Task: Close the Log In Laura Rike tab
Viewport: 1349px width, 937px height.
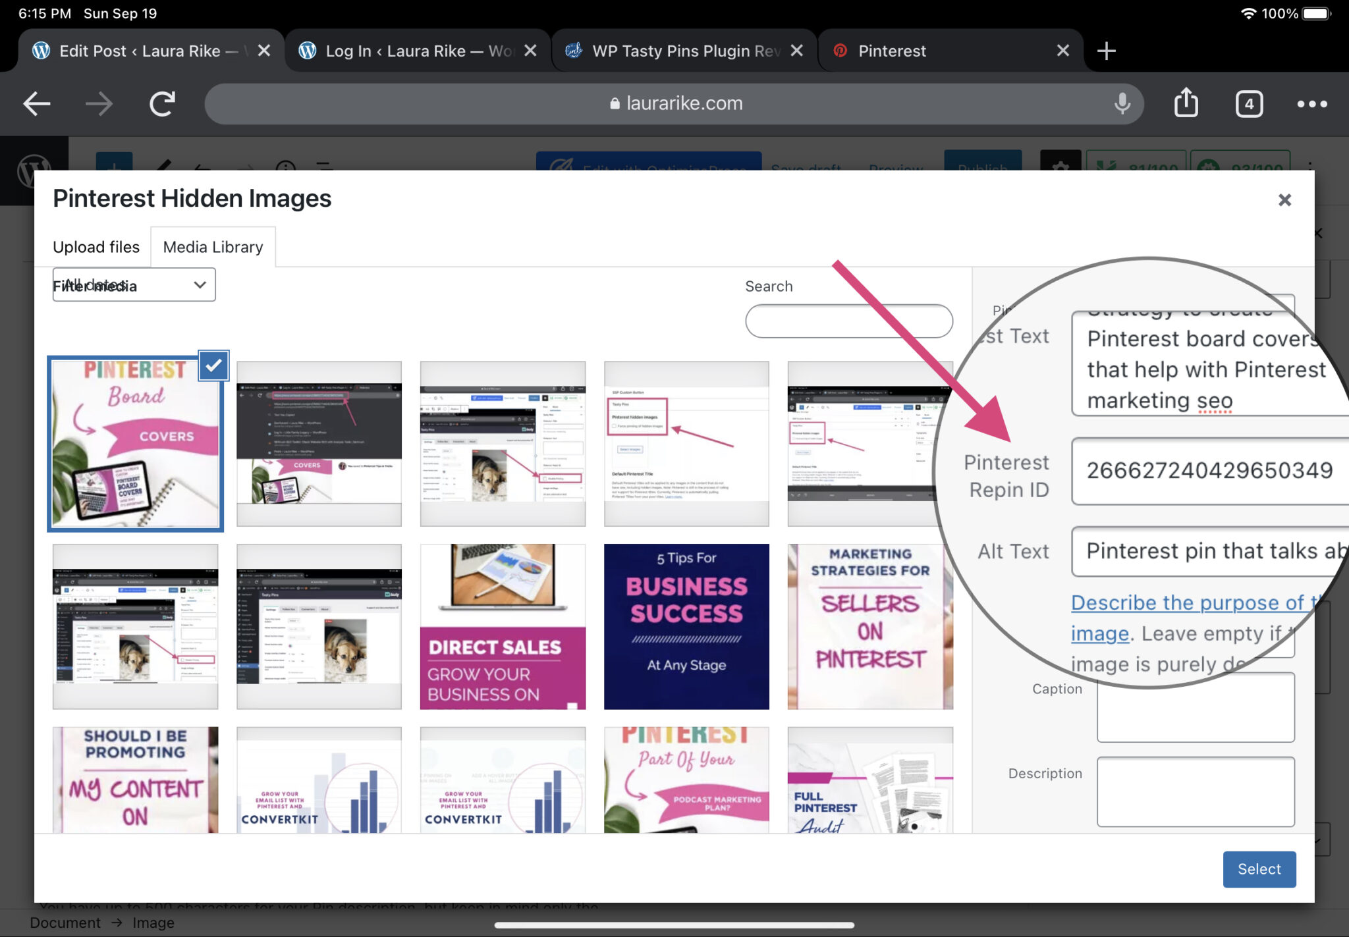Action: [x=530, y=51]
